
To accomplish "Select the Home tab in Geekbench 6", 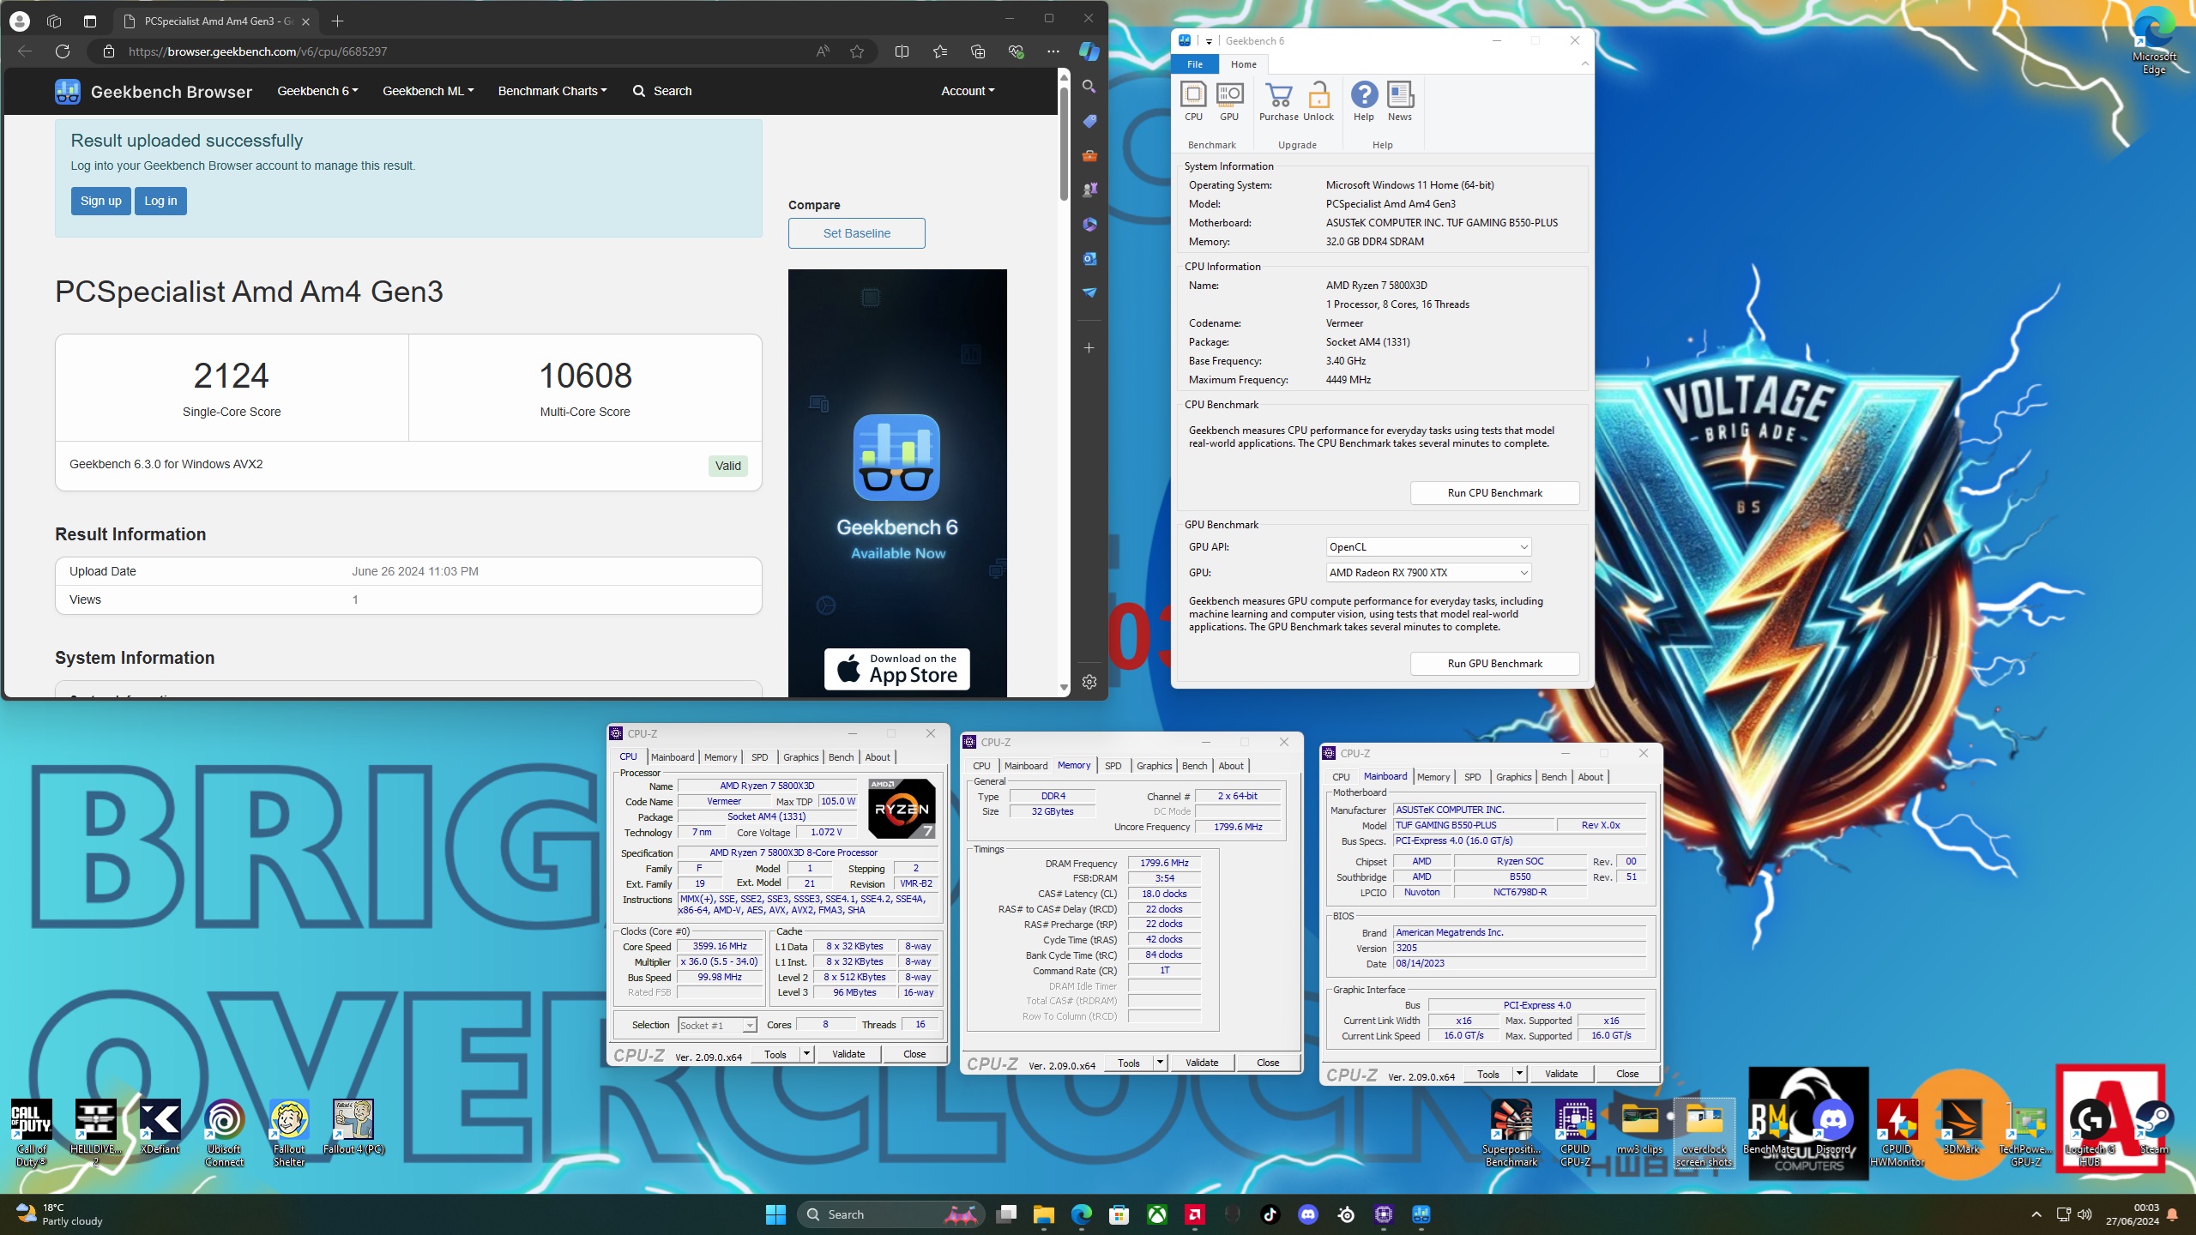I will 1243,64.
